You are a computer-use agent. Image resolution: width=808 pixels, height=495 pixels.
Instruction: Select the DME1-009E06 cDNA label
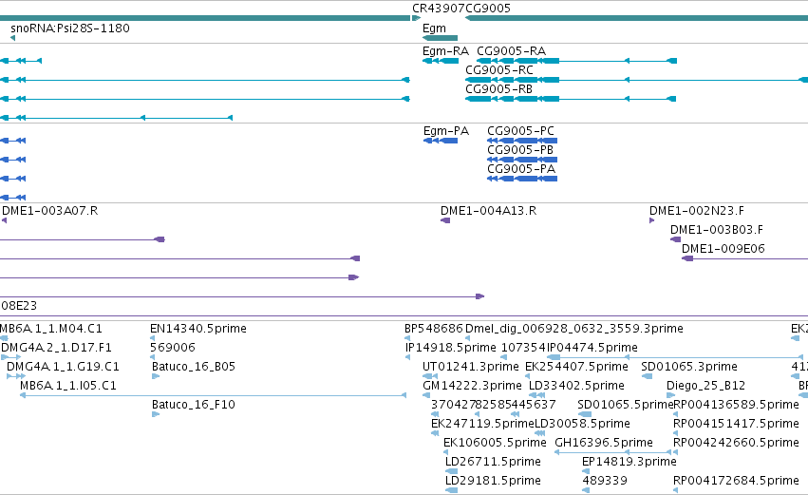tap(723, 249)
